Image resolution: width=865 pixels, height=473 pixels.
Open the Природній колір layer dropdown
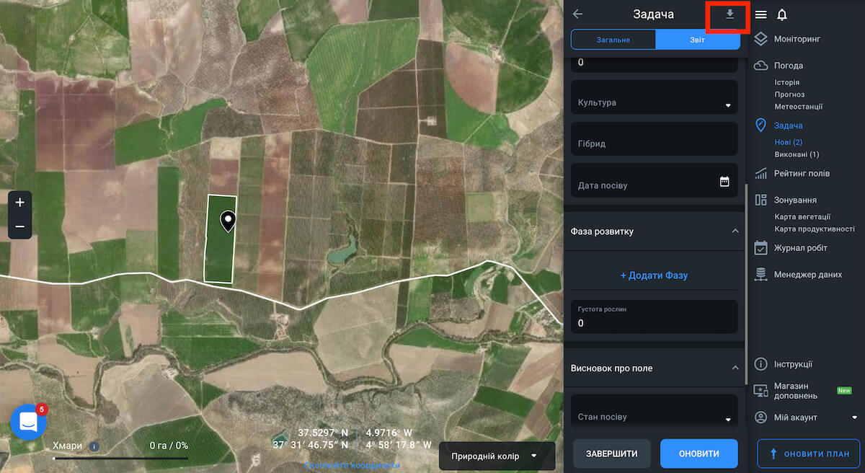(497, 456)
